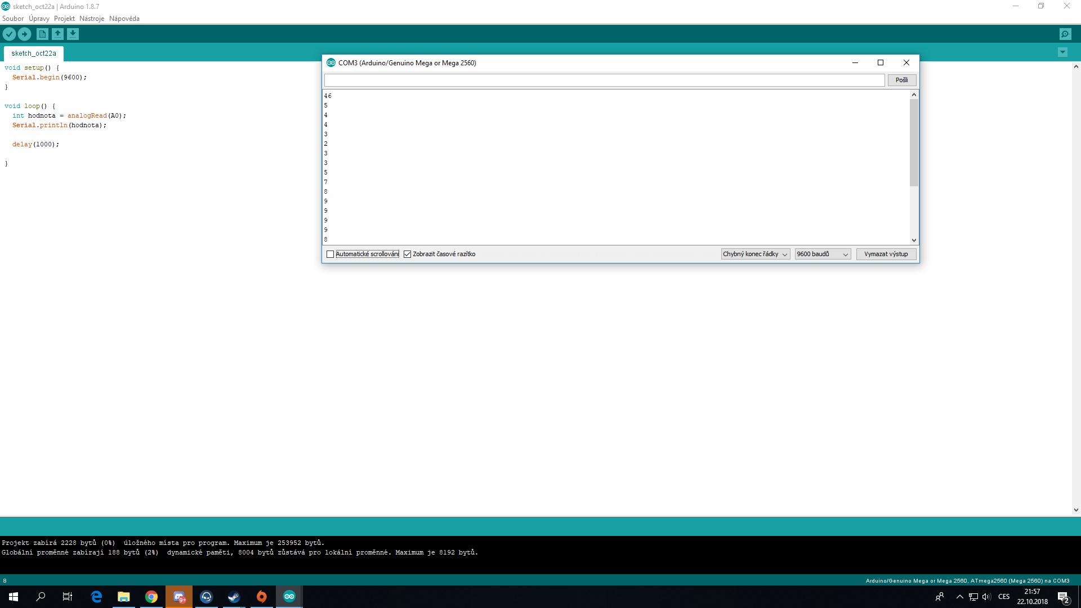Open Steam from the taskbar
The image size is (1081, 608).
click(234, 597)
